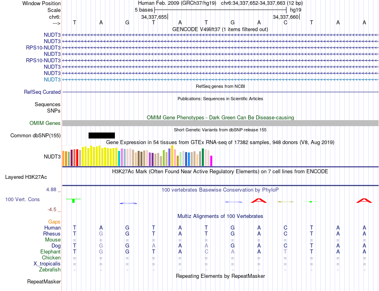
Task: Click the 'Dog' species label
Action: click(56, 246)
